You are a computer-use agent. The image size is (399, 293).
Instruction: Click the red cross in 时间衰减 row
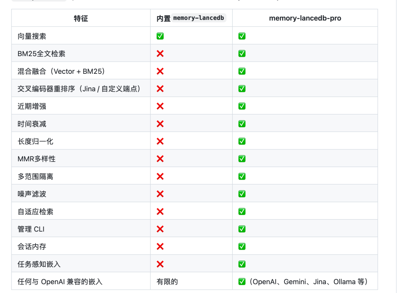(x=160, y=124)
